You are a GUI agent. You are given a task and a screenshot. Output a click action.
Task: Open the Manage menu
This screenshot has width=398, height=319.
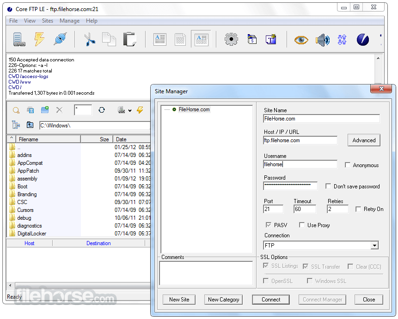69,21
